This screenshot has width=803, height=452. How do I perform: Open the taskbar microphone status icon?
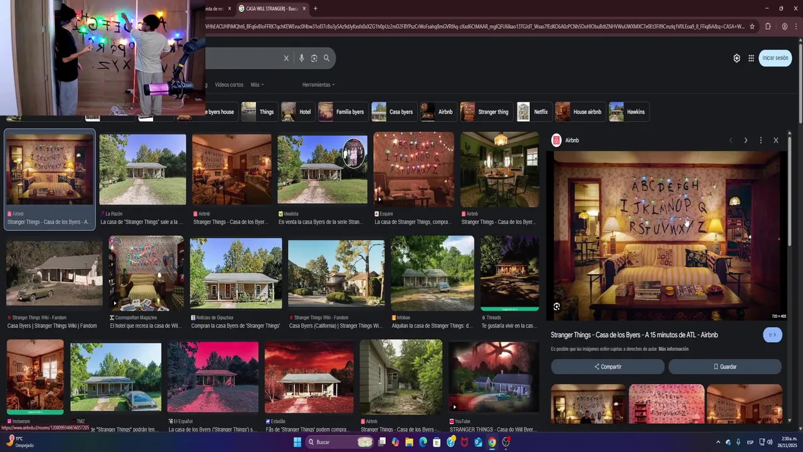point(738,442)
